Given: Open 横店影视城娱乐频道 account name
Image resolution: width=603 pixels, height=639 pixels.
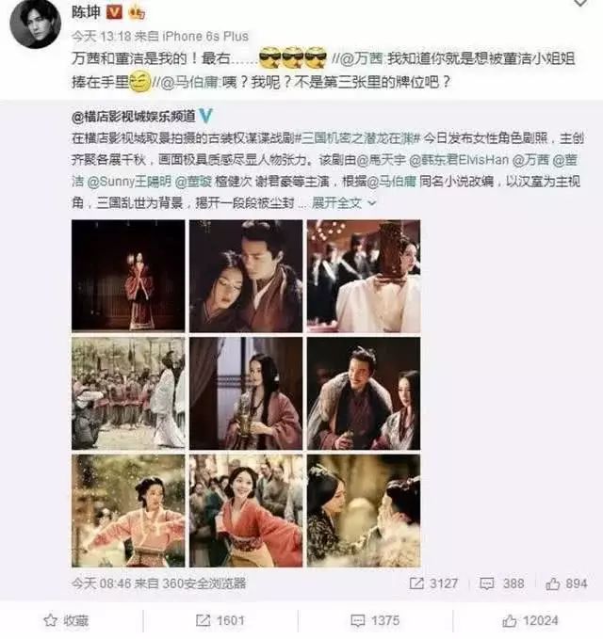Looking at the screenshot, I should 134,117.
